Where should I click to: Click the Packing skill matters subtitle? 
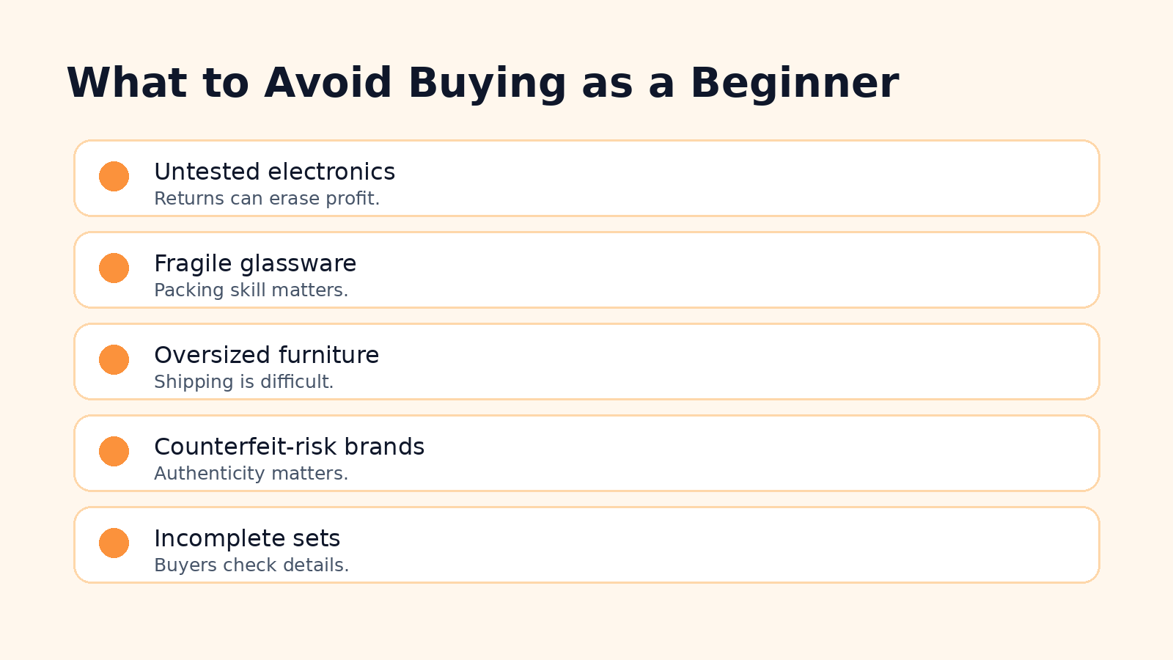pyautogui.click(x=251, y=290)
